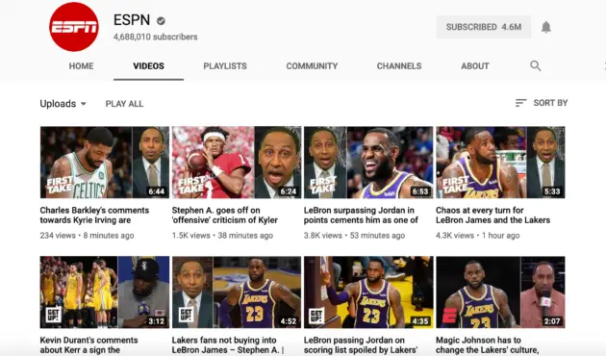This screenshot has width=606, height=356.
Task: Click the verified checkmark badge beside ESPN
Action: (161, 21)
